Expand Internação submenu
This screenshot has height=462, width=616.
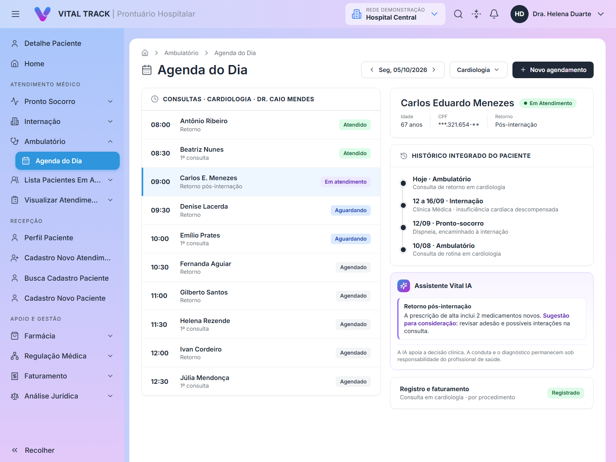(110, 121)
